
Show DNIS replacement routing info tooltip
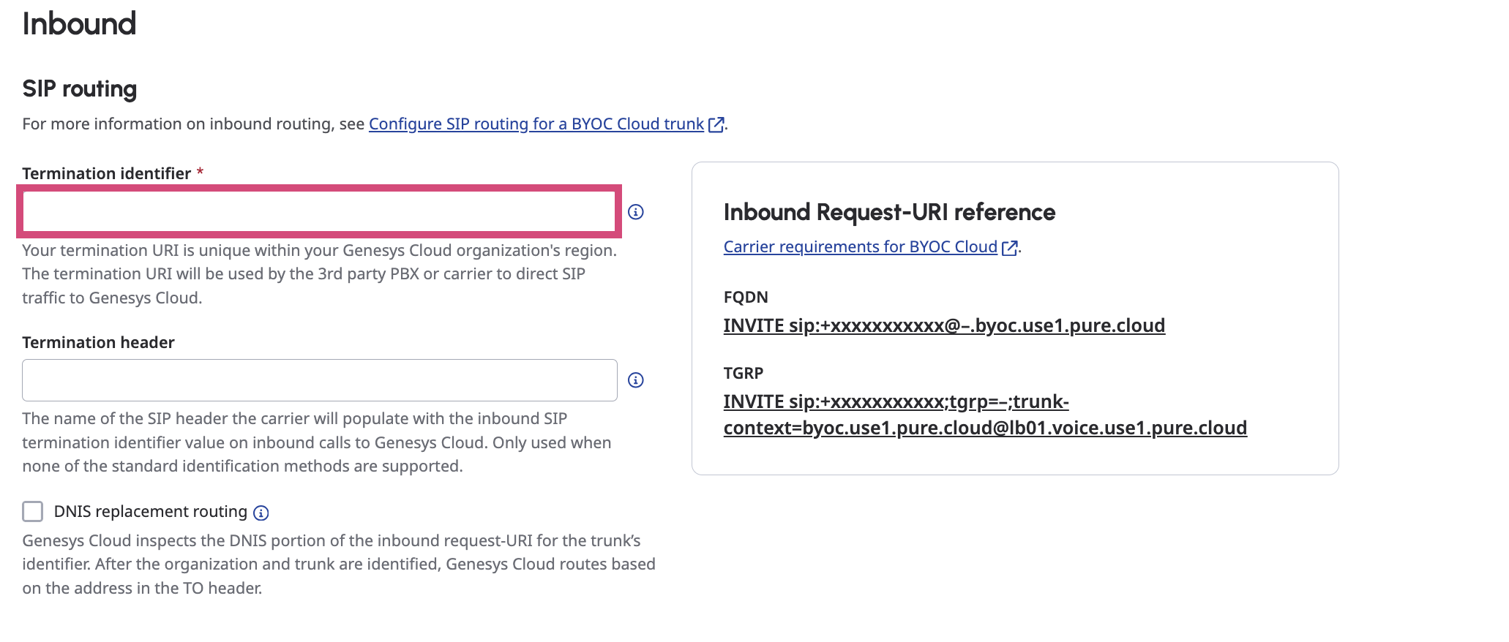click(x=261, y=513)
